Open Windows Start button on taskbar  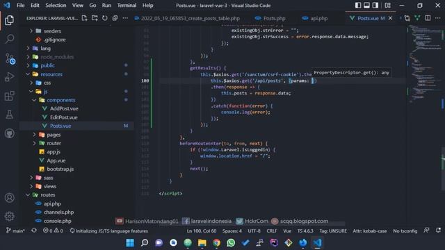[x=130, y=242]
